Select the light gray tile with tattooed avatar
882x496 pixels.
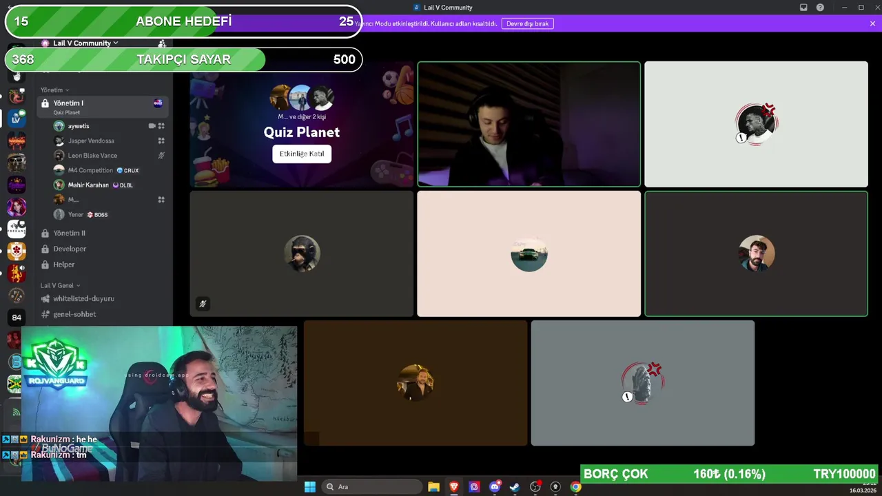(756, 124)
